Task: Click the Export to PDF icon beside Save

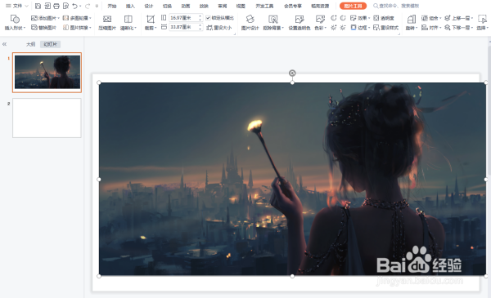Action: [x=47, y=6]
